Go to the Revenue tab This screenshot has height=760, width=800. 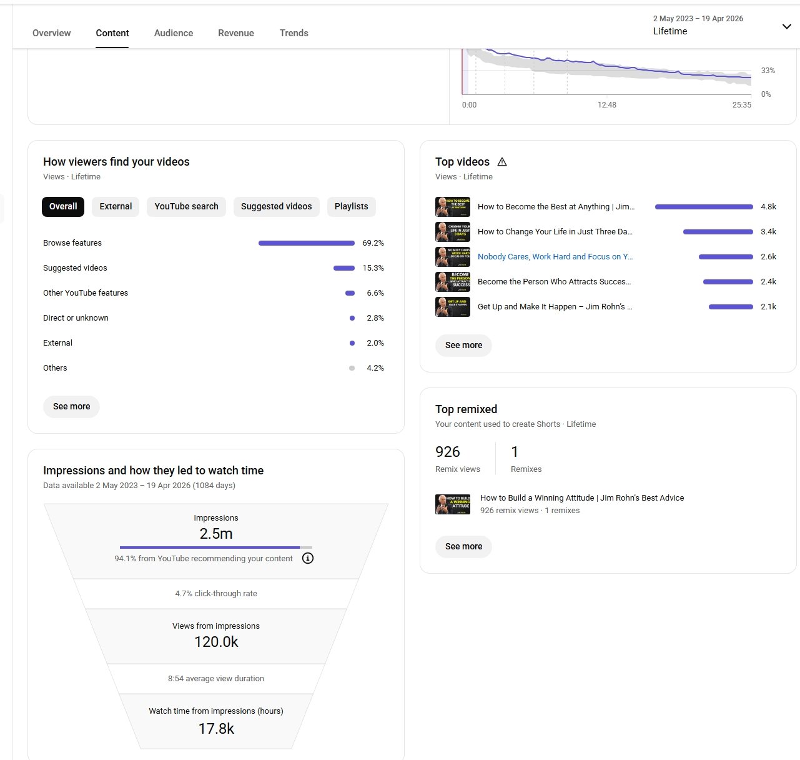pos(236,33)
